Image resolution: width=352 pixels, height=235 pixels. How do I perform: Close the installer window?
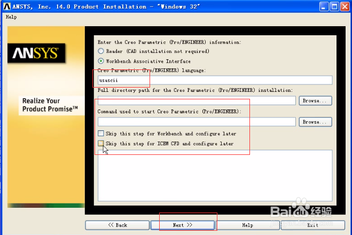[345, 6]
